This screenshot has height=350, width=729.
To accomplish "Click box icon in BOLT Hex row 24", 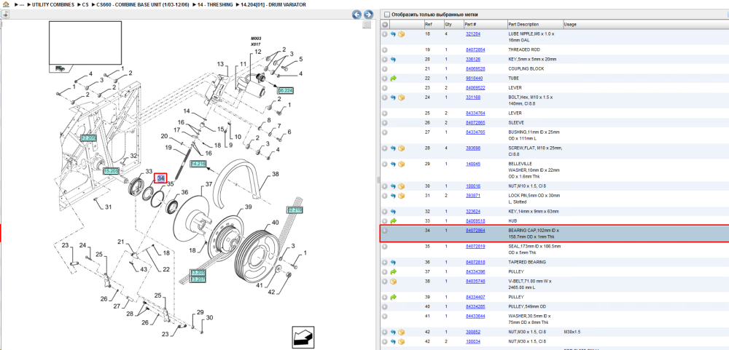I will click(x=401, y=98).
